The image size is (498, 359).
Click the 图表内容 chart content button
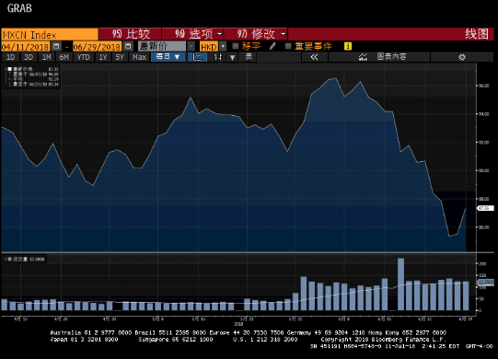point(379,57)
